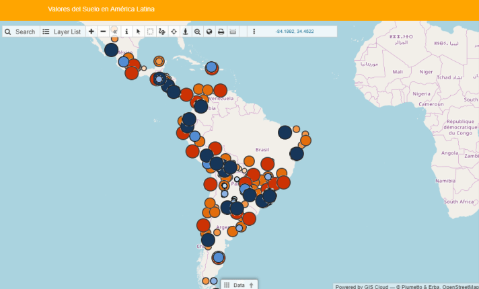This screenshot has height=289, width=479.
Task: Click the pan crosshair tool
Action: (x=174, y=32)
